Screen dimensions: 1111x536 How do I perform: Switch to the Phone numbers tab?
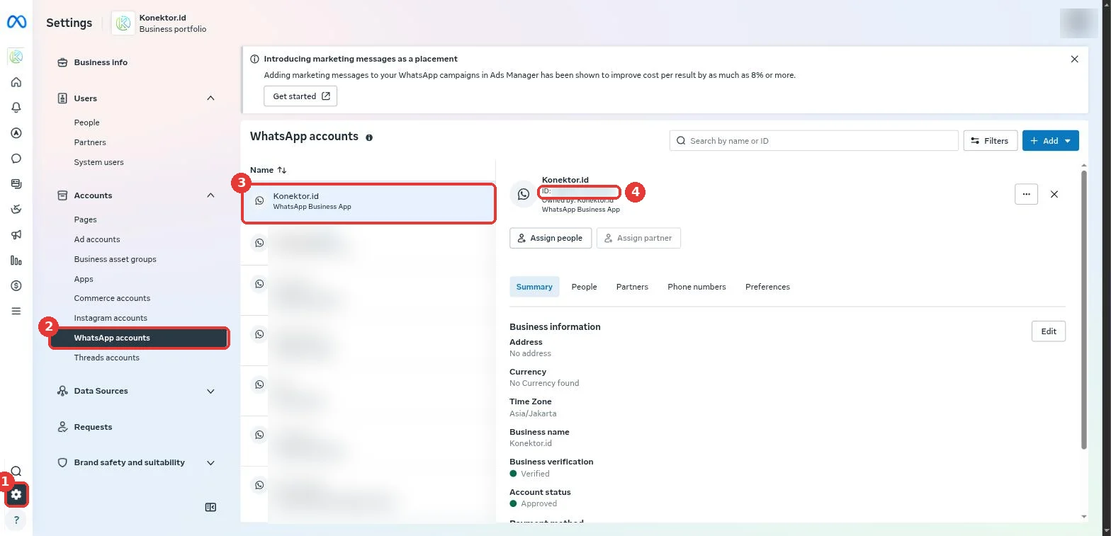697,287
